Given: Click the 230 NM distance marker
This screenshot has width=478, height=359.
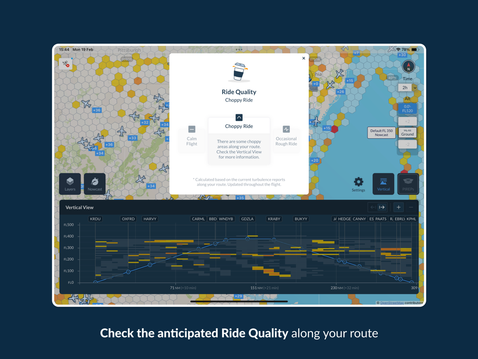Looking at the screenshot, I should [x=345, y=288].
